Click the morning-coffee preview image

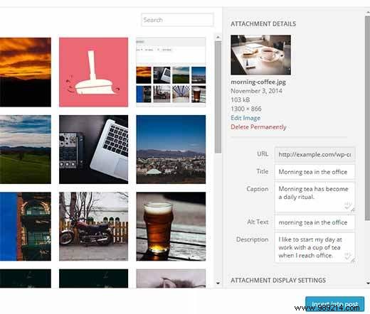pyautogui.click(x=261, y=55)
